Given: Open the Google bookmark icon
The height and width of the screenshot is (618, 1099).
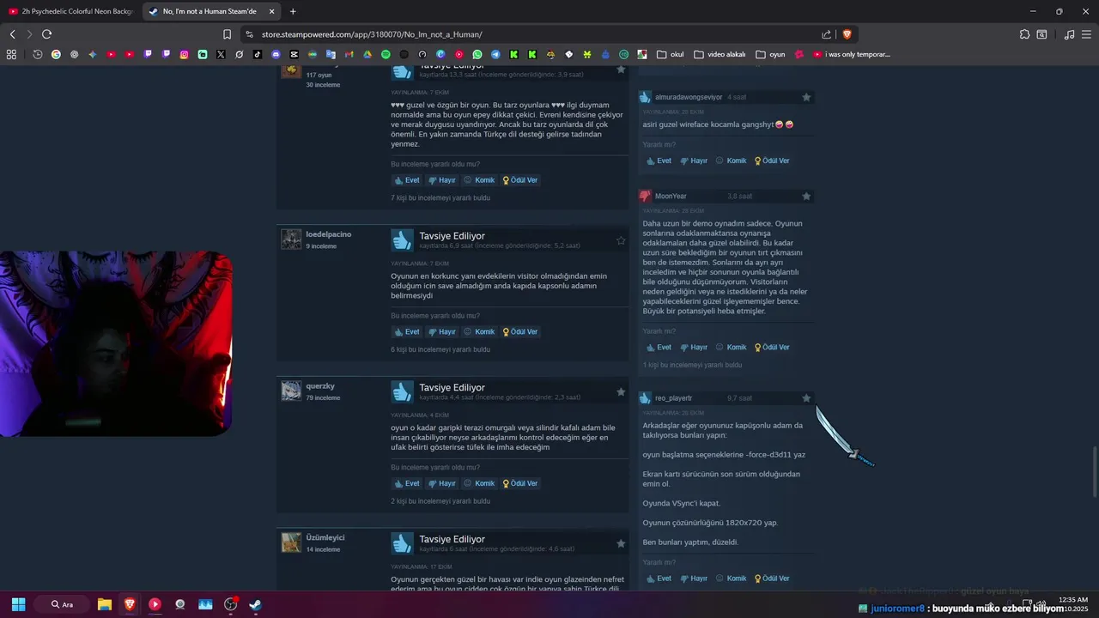Looking at the screenshot, I should coord(56,54).
